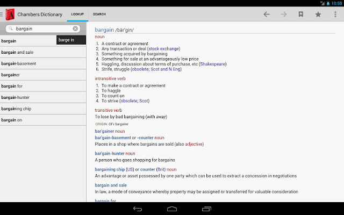The image size is (344, 215).
Task: Open the 'Scot and N Eng' link
Action: pyautogui.click(x=166, y=69)
